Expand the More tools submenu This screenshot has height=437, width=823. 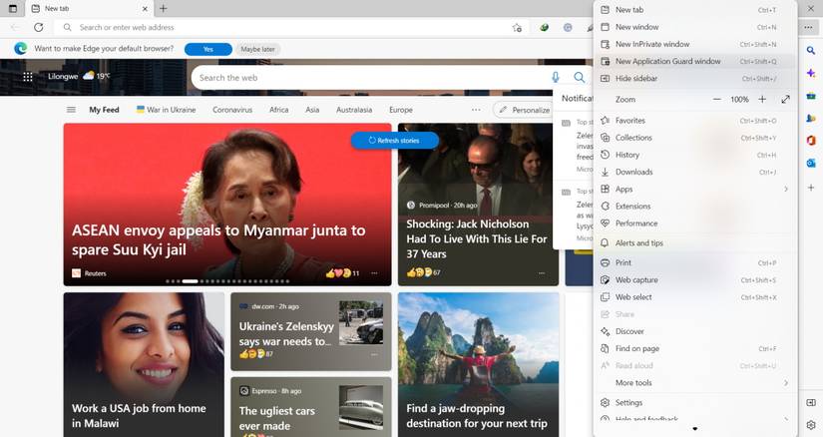[695, 383]
